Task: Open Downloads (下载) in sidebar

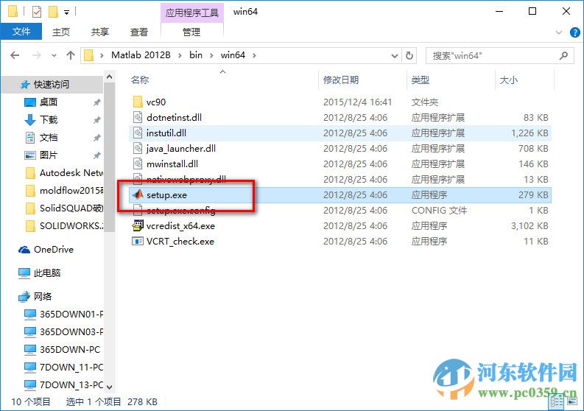Action: point(49,119)
